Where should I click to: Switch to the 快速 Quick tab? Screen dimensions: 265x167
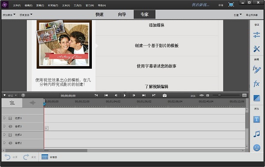point(99,15)
